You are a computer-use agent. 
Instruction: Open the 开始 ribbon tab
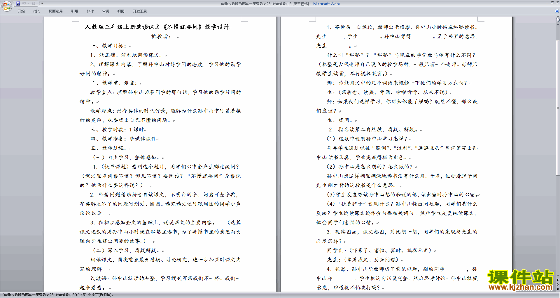tap(21, 11)
